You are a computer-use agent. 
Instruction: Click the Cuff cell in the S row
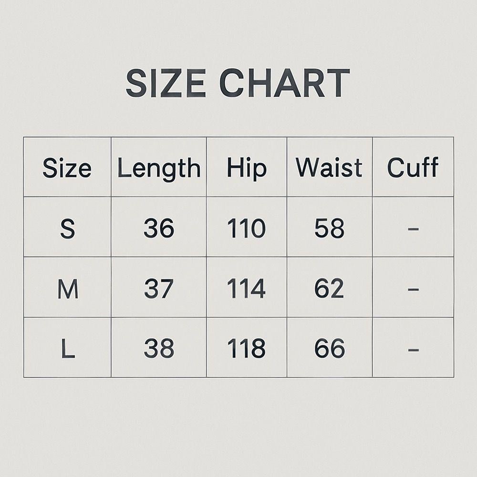pyautogui.click(x=413, y=229)
